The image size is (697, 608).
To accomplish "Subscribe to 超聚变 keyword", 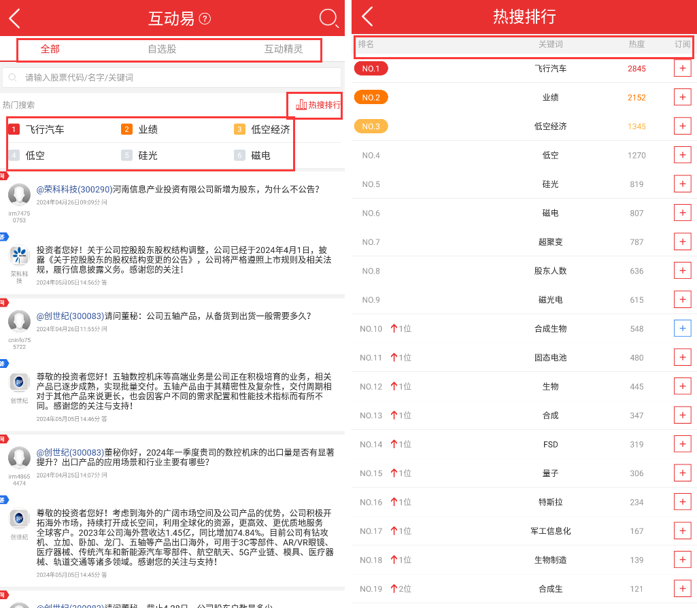I will (x=682, y=242).
